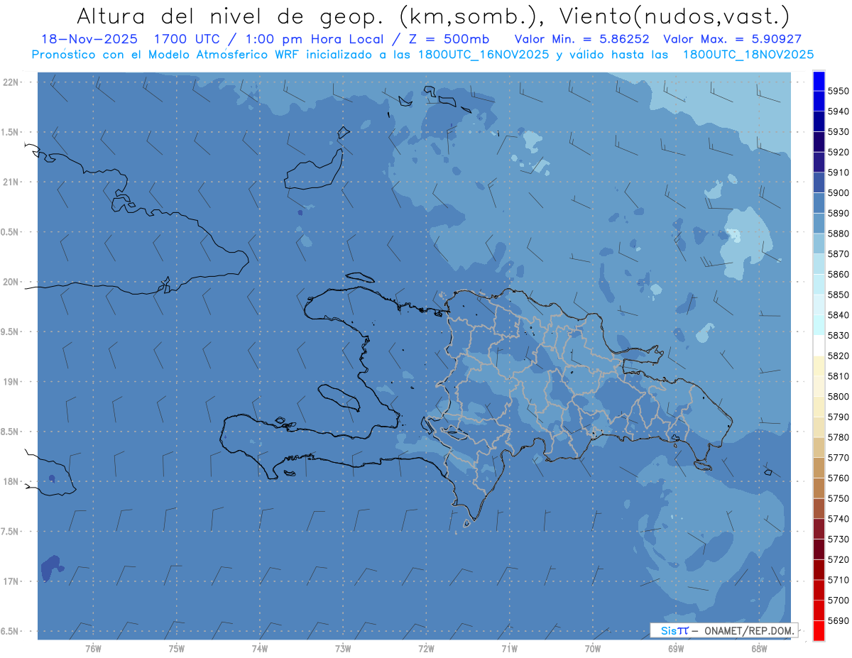Click the '68W' longitude label
Image resolution: width=852 pixels, height=658 pixels.
[x=759, y=648]
